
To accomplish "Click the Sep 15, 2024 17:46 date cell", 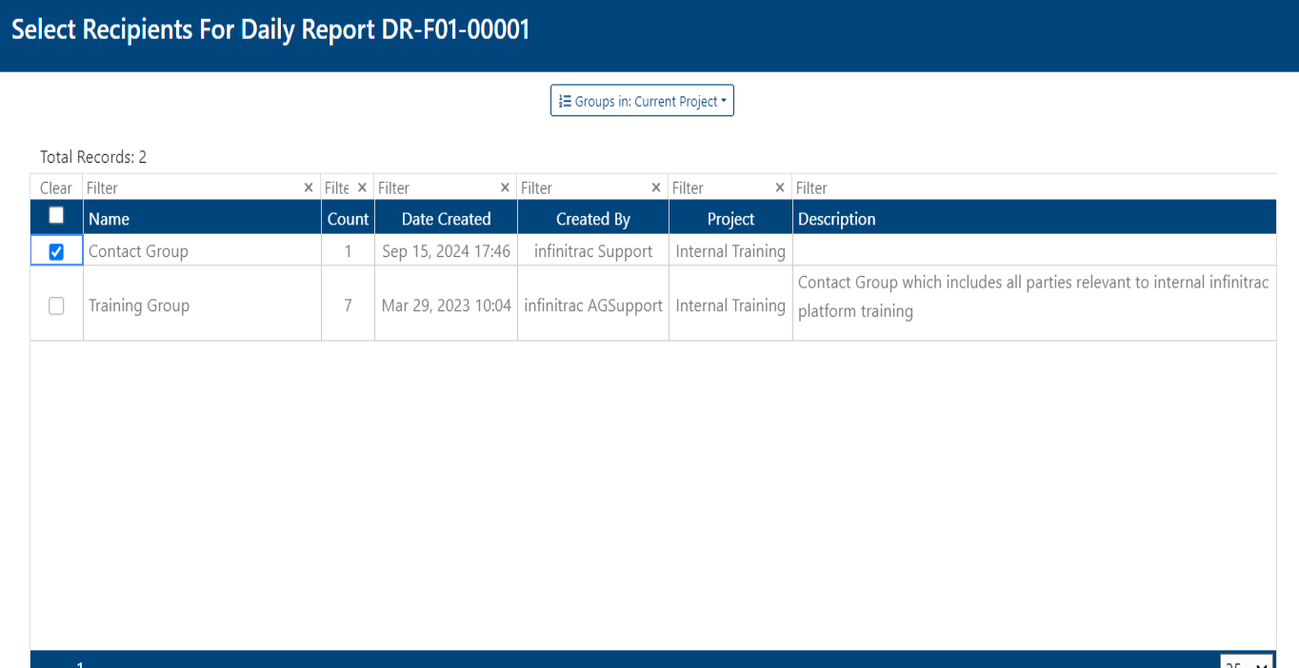I will tap(446, 251).
